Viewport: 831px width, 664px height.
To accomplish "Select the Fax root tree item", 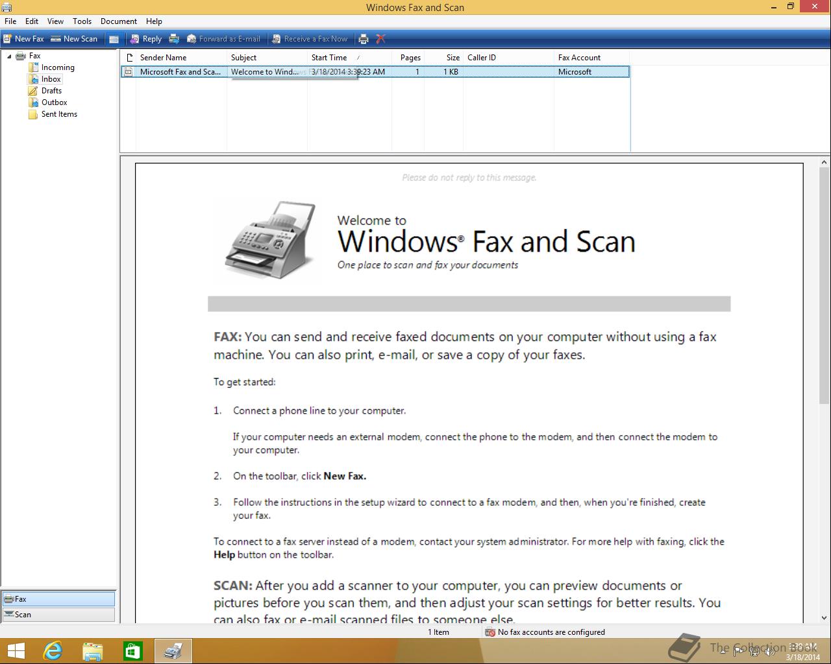I will click(x=35, y=56).
